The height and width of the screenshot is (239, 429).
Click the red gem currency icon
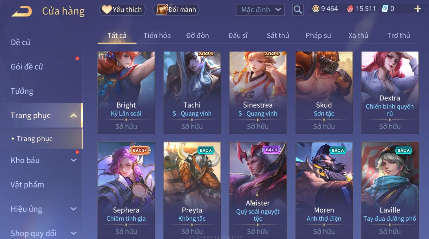click(350, 9)
